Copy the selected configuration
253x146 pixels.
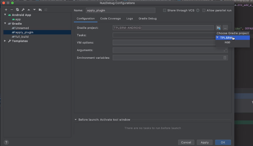[x=17, y=9]
